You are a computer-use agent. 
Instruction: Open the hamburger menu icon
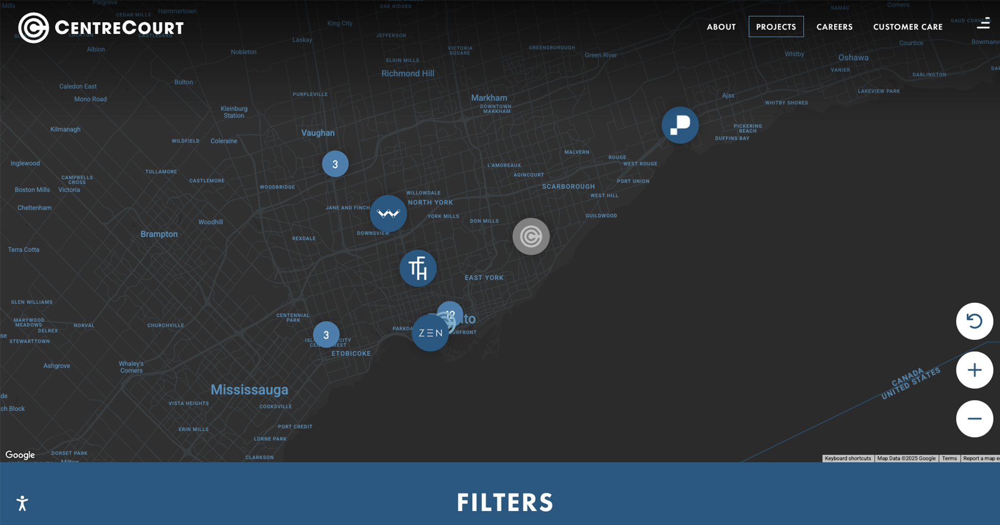[983, 23]
